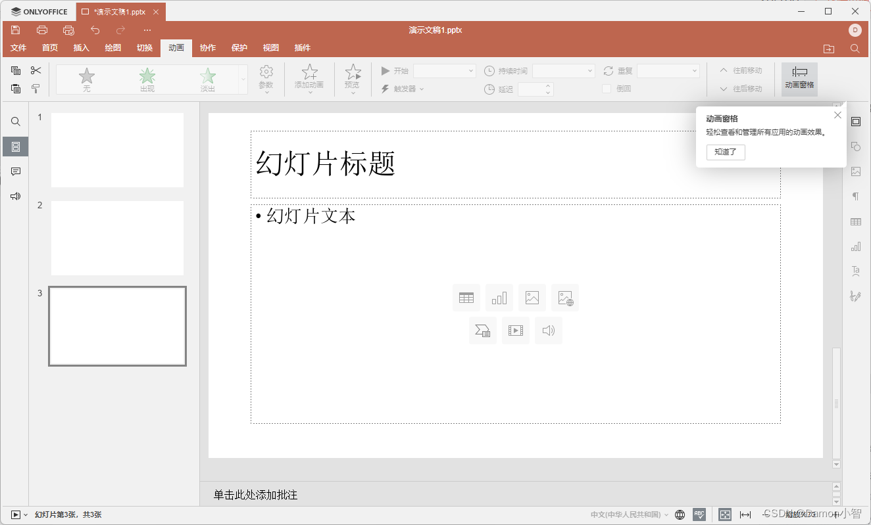This screenshot has width=871, height=525.
Task: Open shape settings in right sidebar
Action: 856,147
